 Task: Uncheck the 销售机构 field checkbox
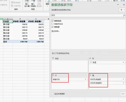pyautogui.click(x=52, y=21)
